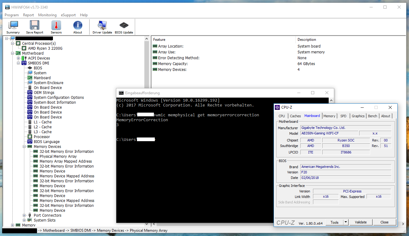
Task: Launch the Driver Update tool
Action: pos(102,27)
